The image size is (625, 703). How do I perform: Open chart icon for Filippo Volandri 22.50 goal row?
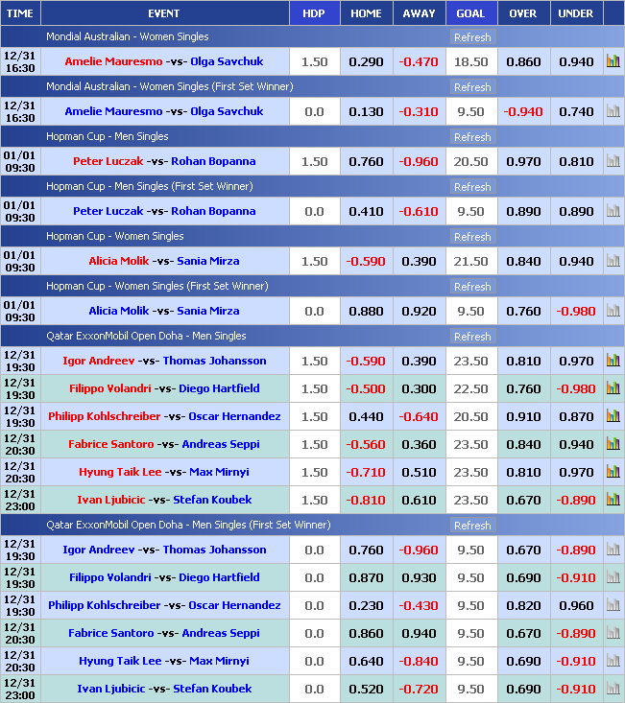coord(613,388)
